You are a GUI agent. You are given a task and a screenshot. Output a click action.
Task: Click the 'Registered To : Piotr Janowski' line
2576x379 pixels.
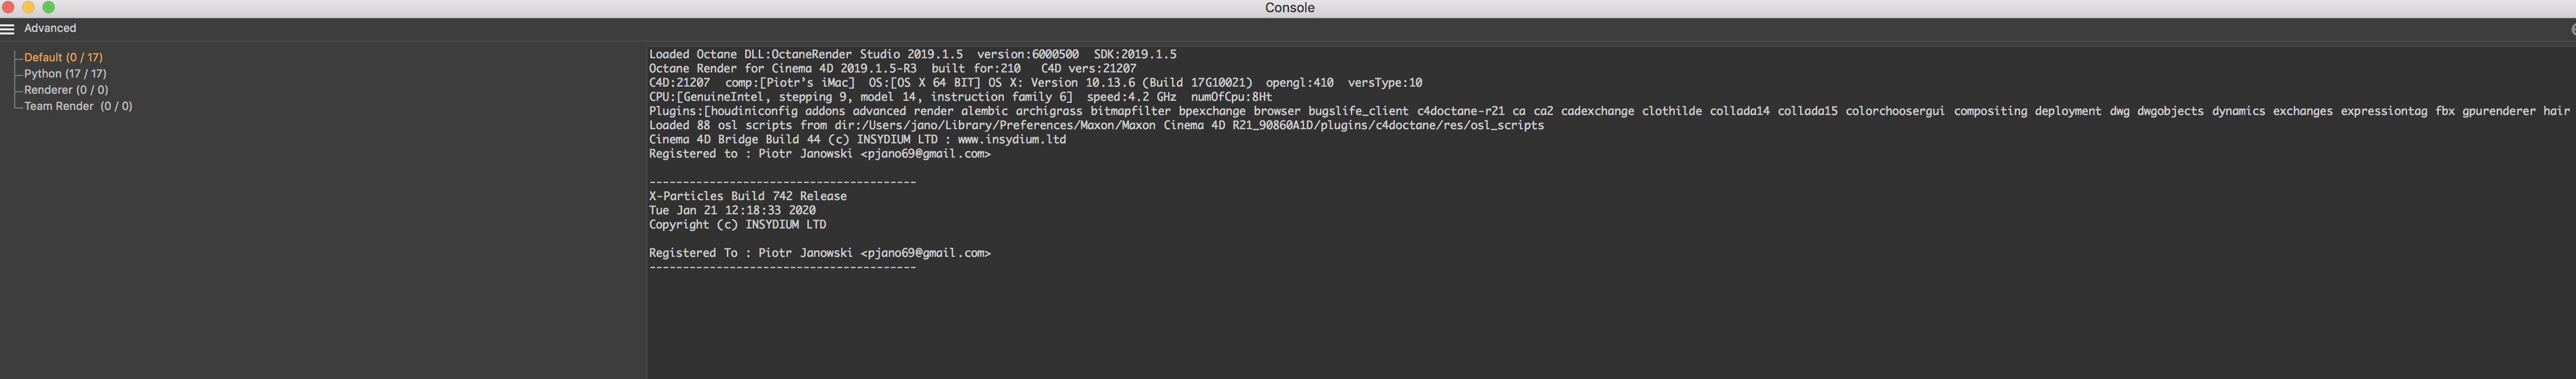tap(819, 253)
